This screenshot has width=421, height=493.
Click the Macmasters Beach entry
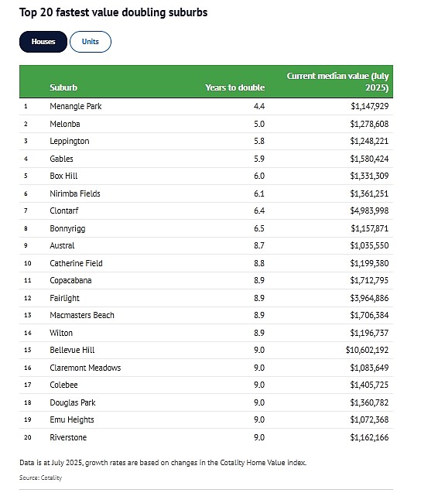pos(82,315)
